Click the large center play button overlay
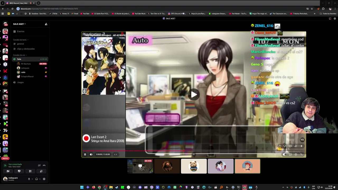Viewport: 338px width, 190px height. (194, 94)
